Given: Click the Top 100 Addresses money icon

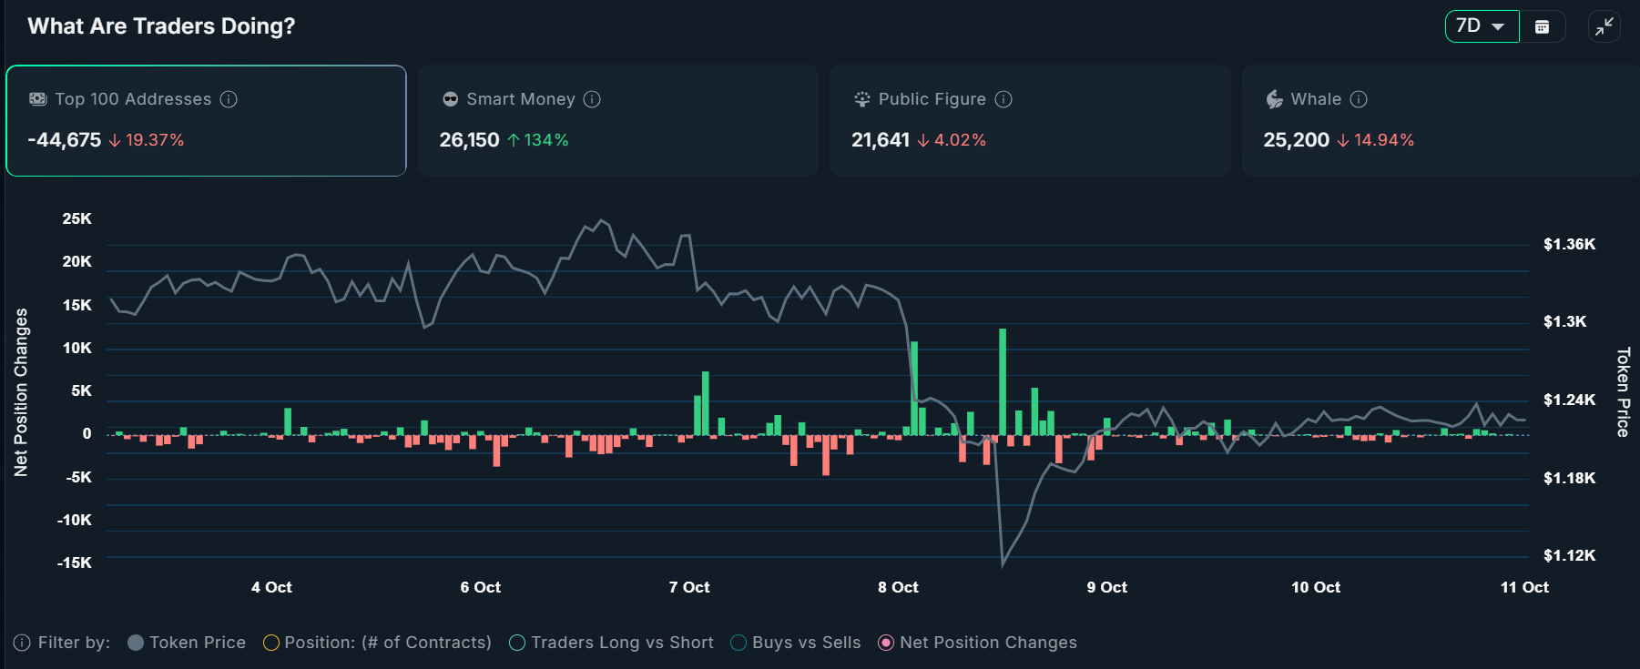Looking at the screenshot, I should tap(37, 99).
